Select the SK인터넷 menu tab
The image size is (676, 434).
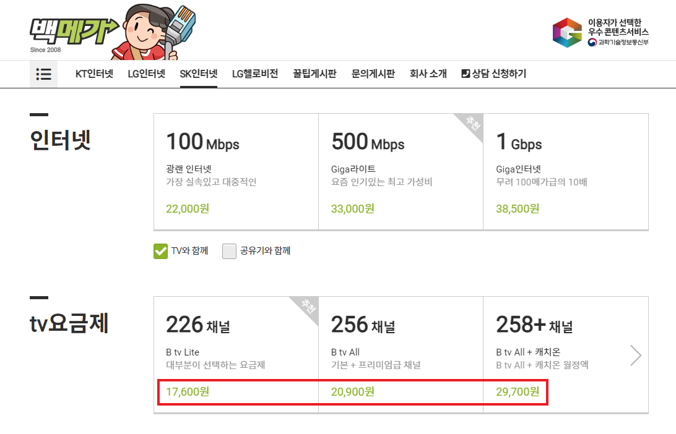(199, 74)
